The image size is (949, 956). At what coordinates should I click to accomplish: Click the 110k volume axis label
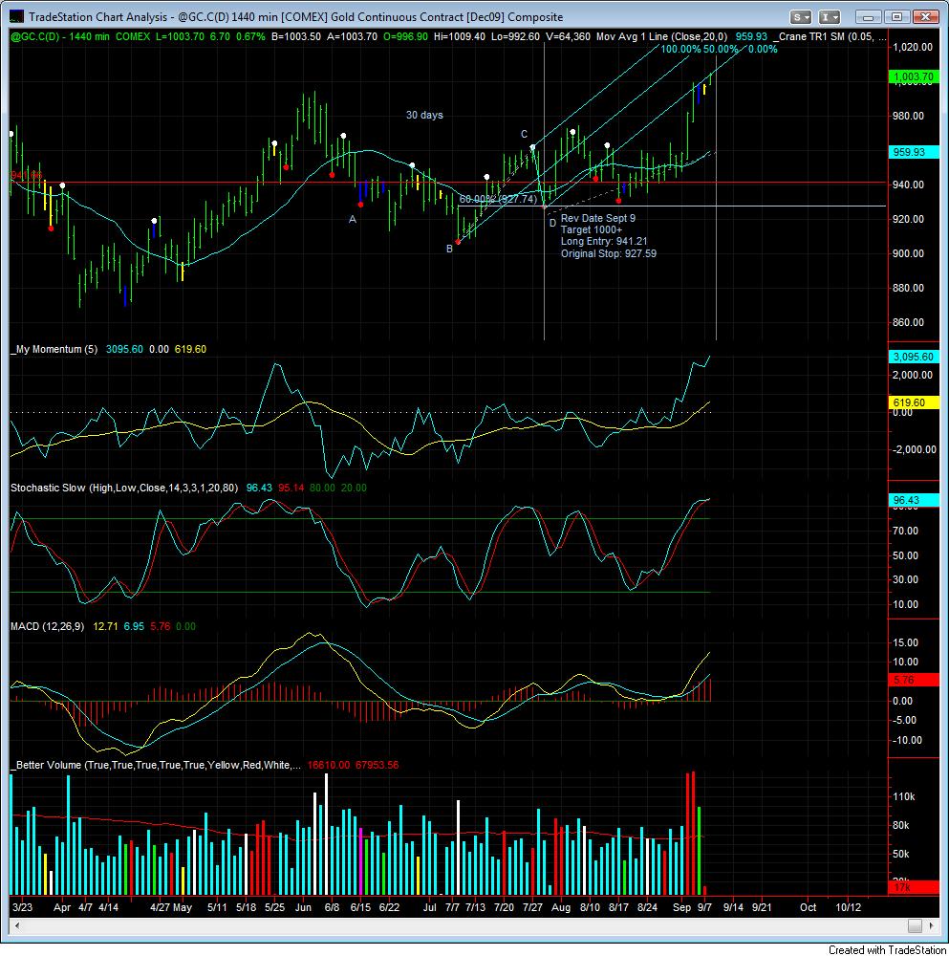pyautogui.click(x=904, y=797)
